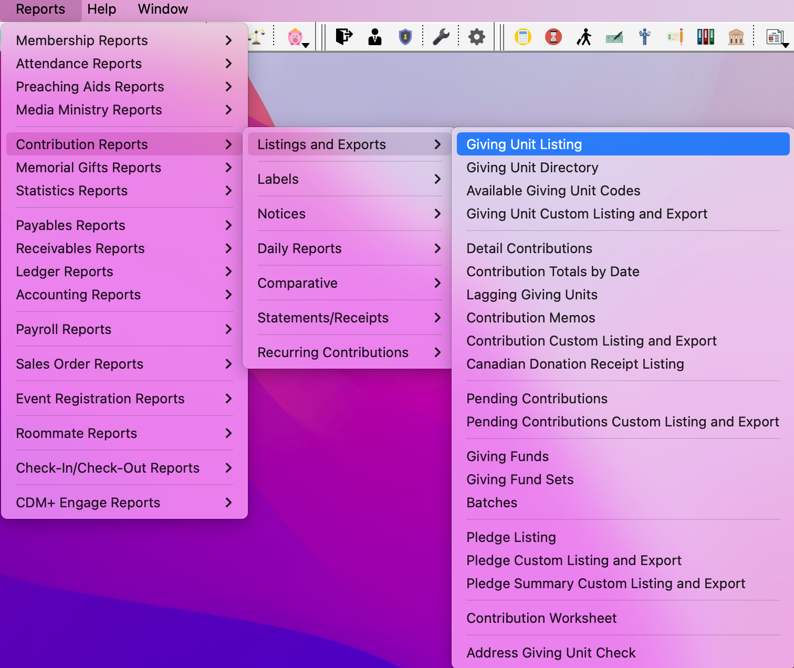
Task: Select the walking person visitor icon
Action: pos(583,37)
